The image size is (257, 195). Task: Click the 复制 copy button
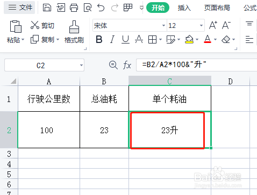coord(42,39)
